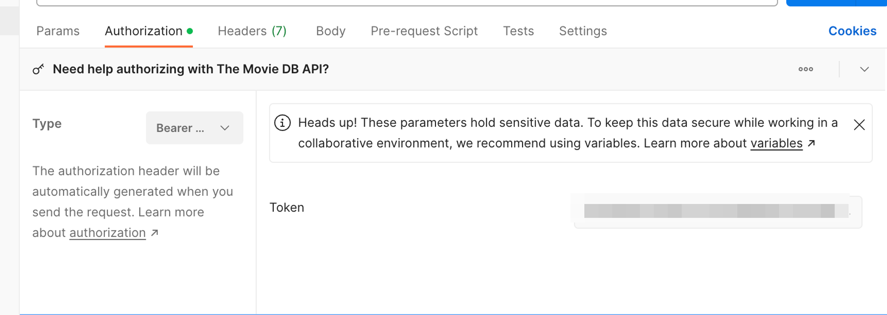
Task: Follow the variables documentation link
Action: tap(776, 144)
